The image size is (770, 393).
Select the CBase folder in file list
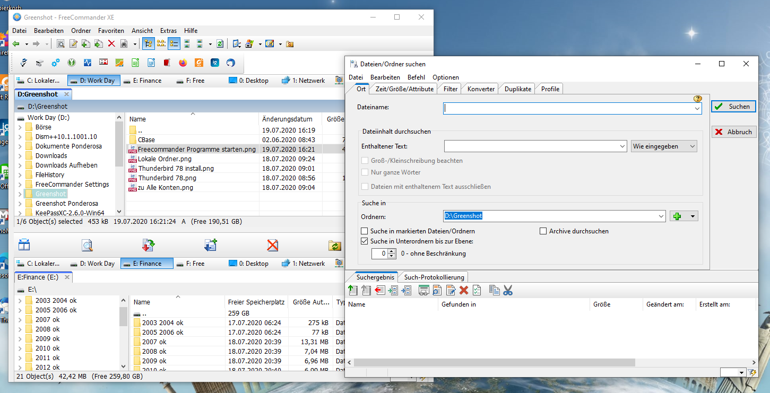146,140
